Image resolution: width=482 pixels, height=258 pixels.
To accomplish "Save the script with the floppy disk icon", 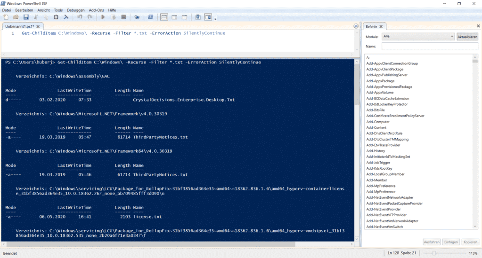I will tap(26, 17).
